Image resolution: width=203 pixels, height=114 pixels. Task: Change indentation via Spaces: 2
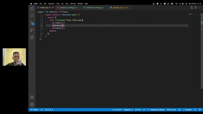(128, 110)
